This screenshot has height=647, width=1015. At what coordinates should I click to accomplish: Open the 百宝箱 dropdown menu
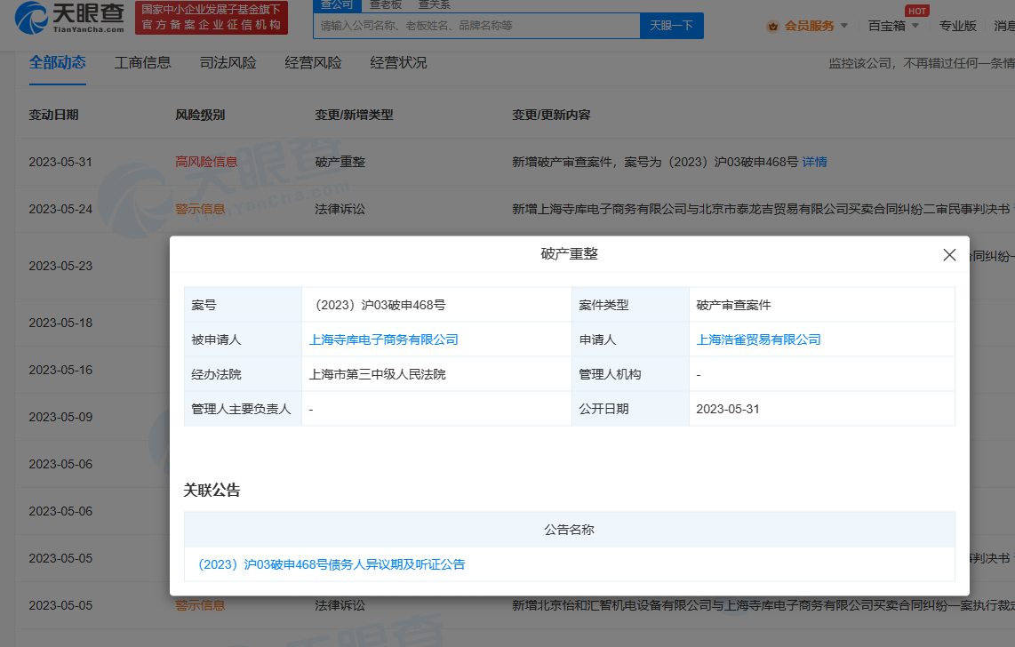click(x=888, y=26)
